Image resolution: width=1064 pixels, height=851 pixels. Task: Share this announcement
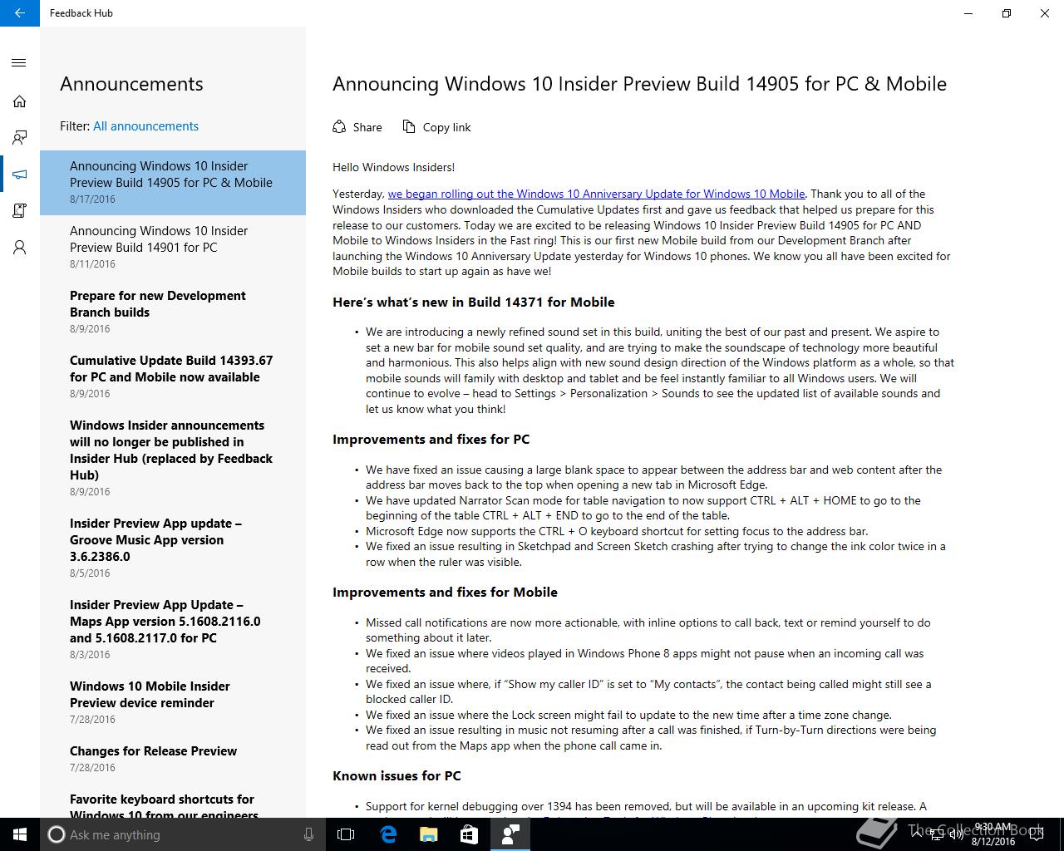click(357, 127)
